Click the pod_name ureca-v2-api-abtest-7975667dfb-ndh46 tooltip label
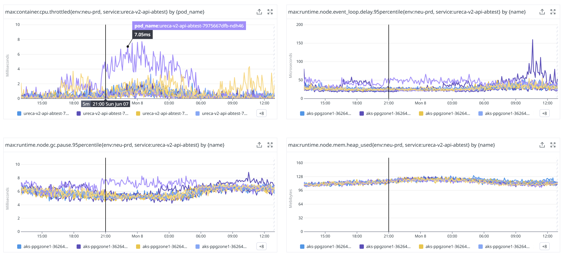 point(189,26)
